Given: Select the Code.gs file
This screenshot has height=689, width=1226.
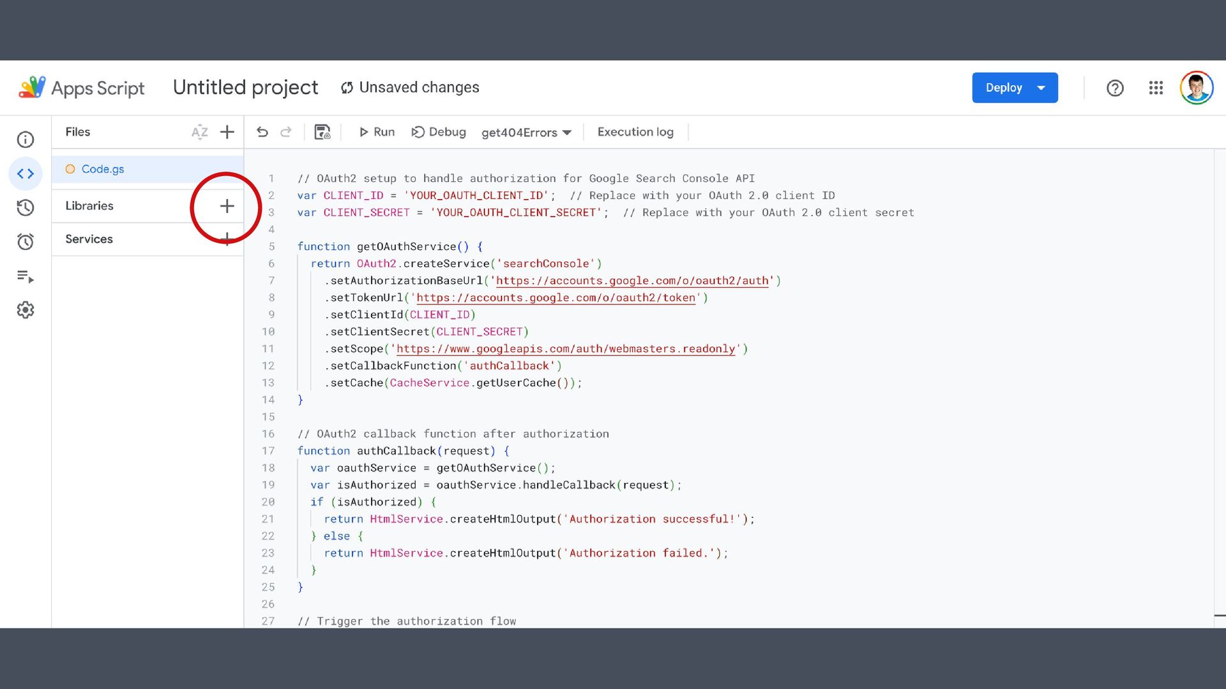Looking at the screenshot, I should tap(103, 169).
